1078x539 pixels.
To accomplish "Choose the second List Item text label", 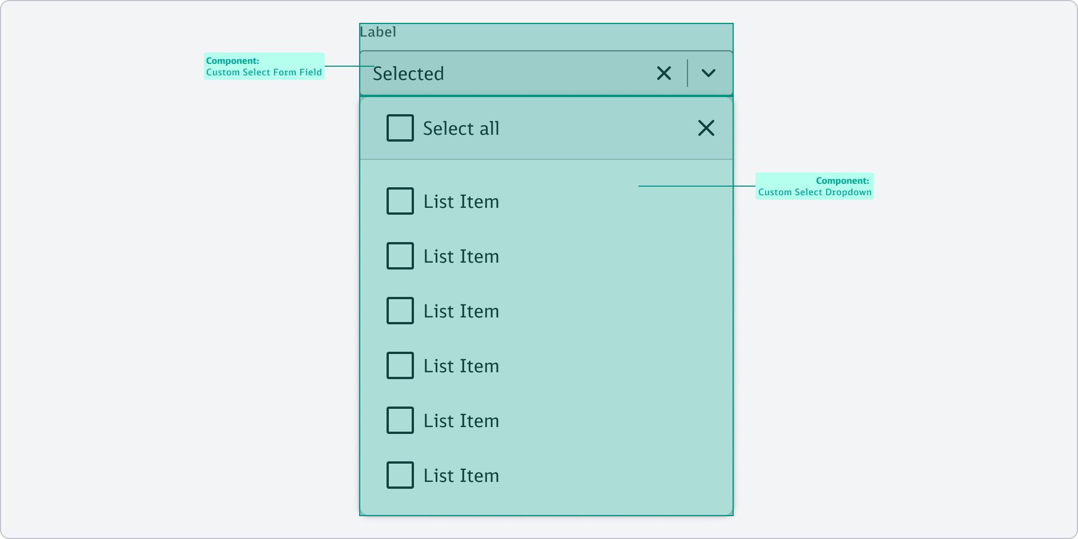I will (461, 256).
